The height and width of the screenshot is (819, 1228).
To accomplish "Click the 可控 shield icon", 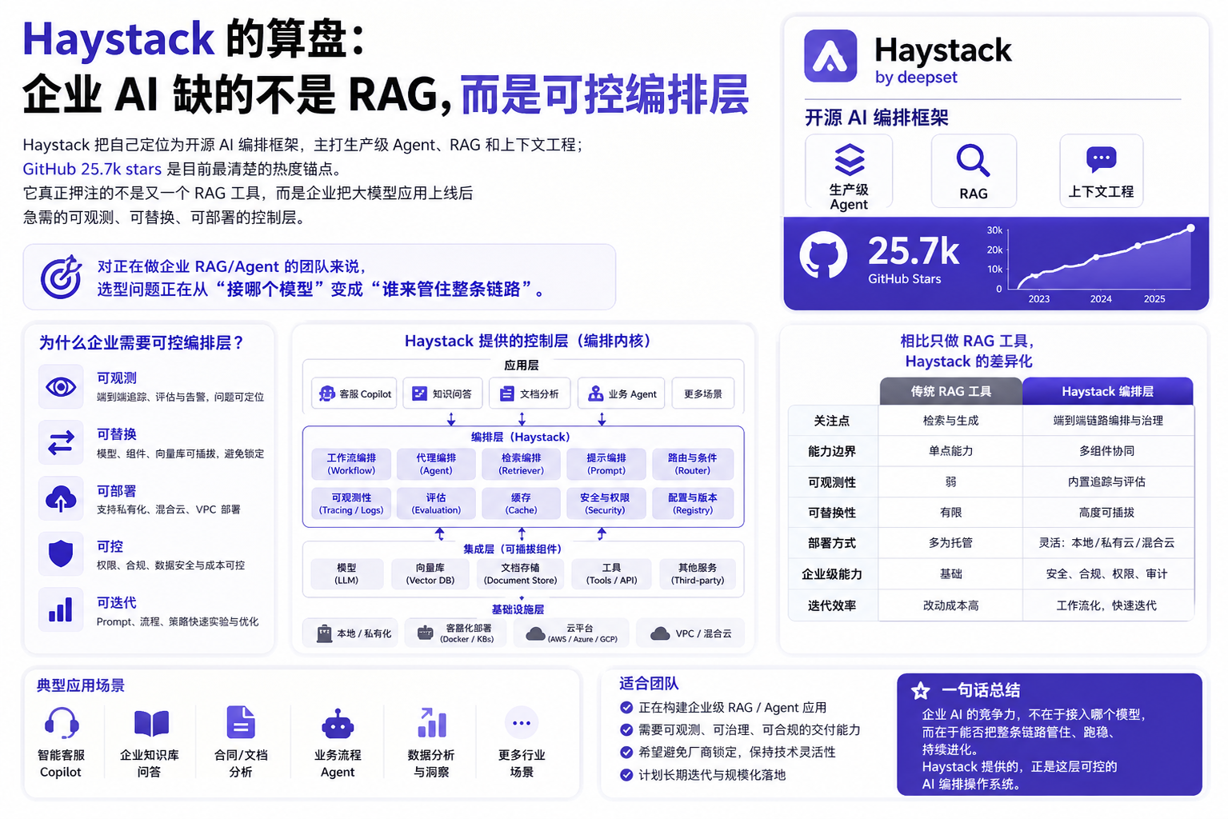I will point(61,553).
